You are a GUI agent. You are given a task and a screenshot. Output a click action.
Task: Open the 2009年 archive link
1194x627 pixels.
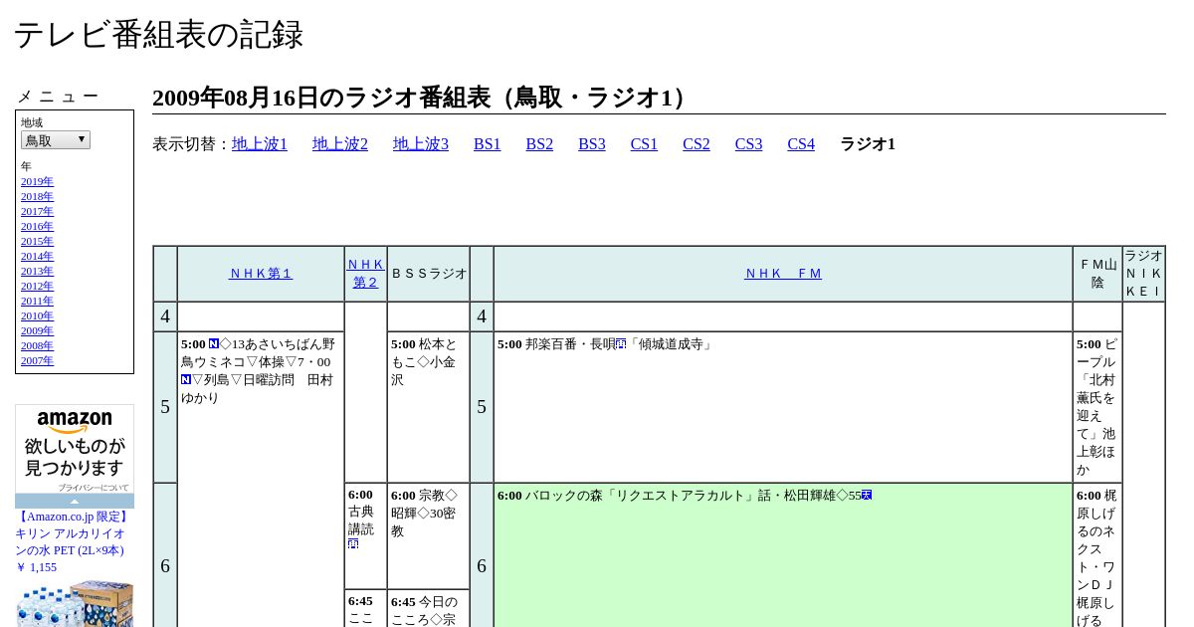tap(37, 330)
